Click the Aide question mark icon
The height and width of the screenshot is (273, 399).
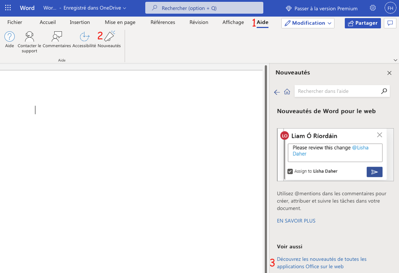click(x=10, y=36)
